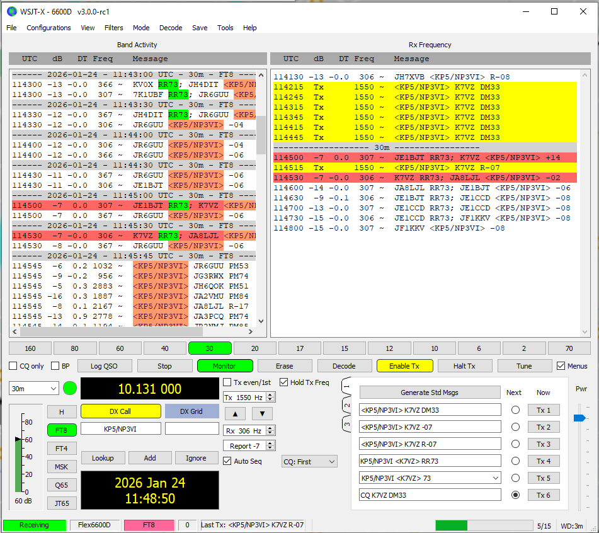Adjust the Pwr slider handle
This screenshot has height=533, width=599.
pyautogui.click(x=579, y=418)
